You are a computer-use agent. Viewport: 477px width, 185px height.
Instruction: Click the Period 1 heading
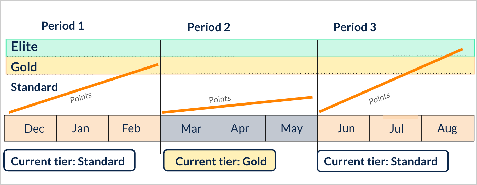63,26
